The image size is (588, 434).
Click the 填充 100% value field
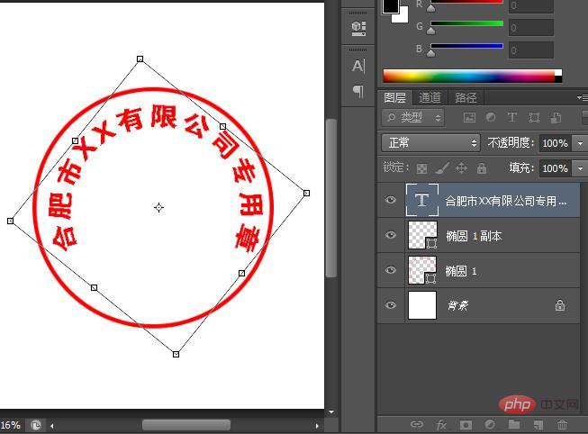[556, 168]
